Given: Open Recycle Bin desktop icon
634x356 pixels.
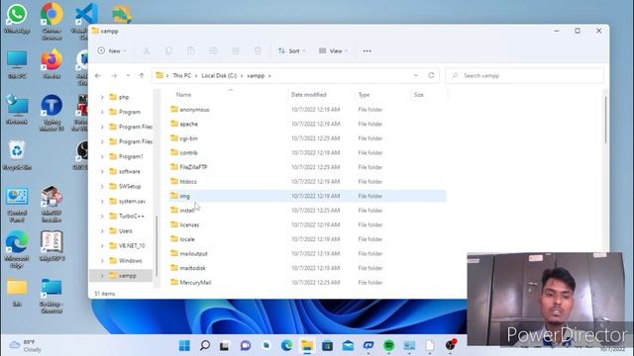Looking at the screenshot, I should tap(17, 155).
